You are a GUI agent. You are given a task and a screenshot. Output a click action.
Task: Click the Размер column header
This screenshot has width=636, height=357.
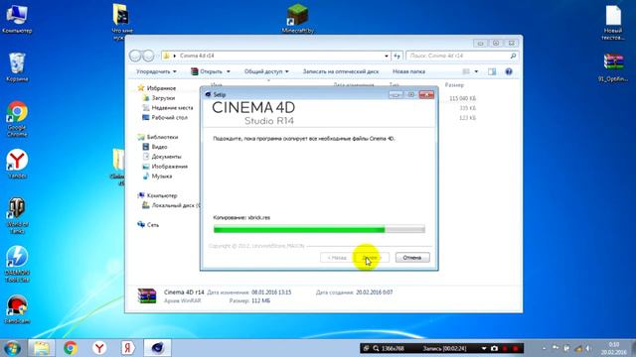tap(454, 85)
